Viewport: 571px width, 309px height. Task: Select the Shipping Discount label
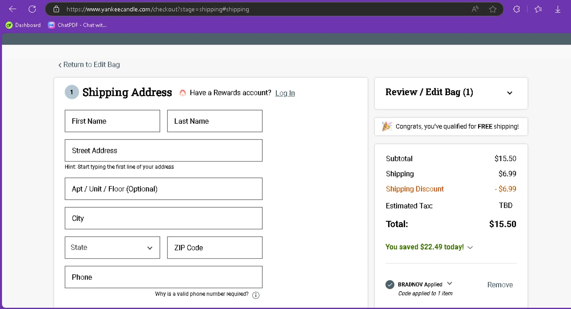click(x=415, y=189)
